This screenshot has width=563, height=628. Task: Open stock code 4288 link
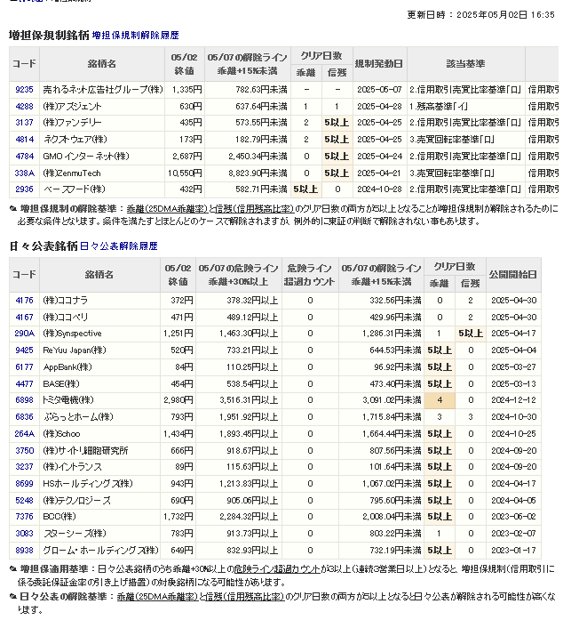[x=24, y=107]
